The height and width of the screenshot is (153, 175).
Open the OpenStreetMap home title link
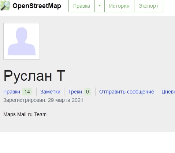tap(37, 6)
